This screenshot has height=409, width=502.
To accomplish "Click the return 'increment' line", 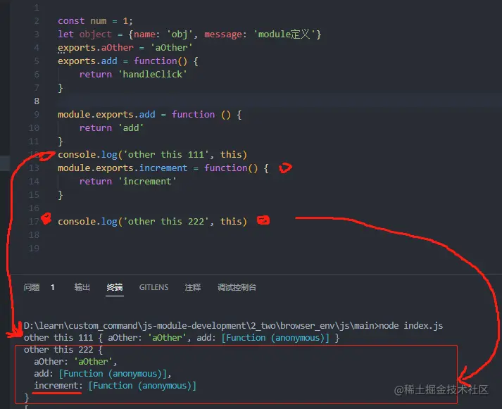I will pos(127,181).
